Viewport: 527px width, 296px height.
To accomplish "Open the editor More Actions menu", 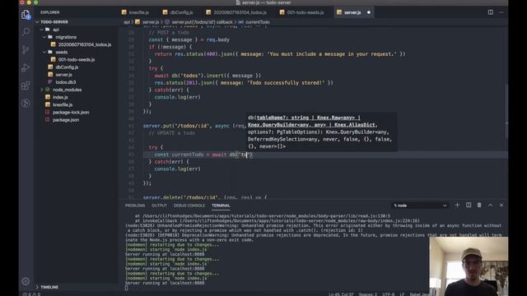I will click(501, 12).
